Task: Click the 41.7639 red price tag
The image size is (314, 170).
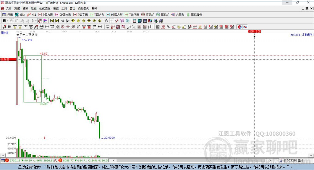Action: (8, 59)
